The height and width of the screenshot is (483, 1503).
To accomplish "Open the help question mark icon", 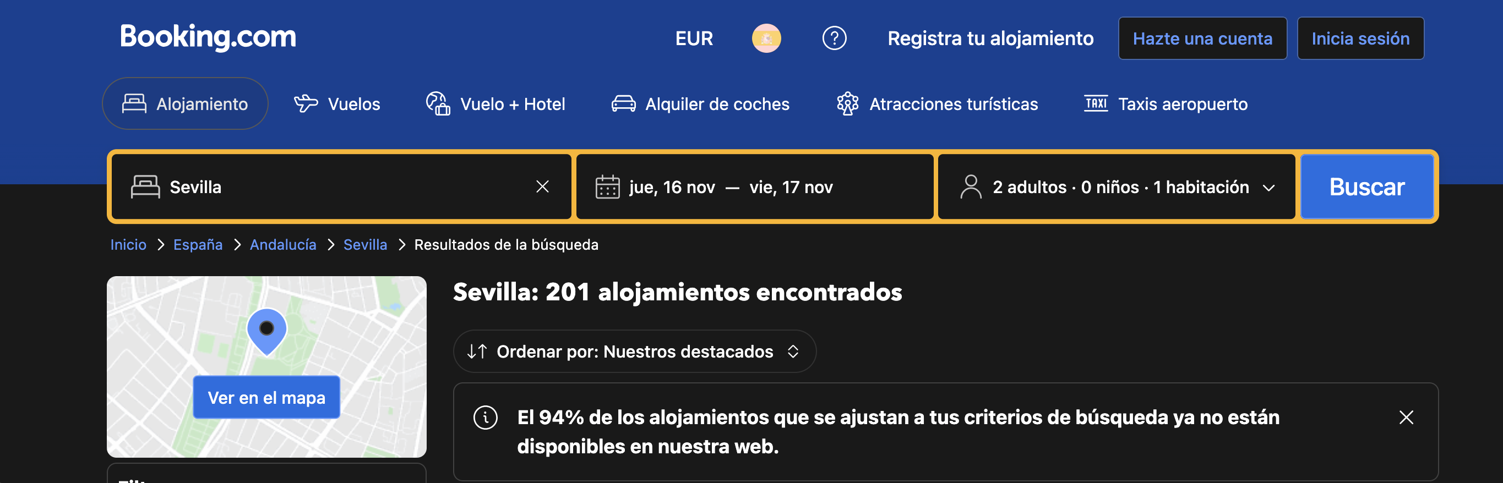I will tap(834, 39).
